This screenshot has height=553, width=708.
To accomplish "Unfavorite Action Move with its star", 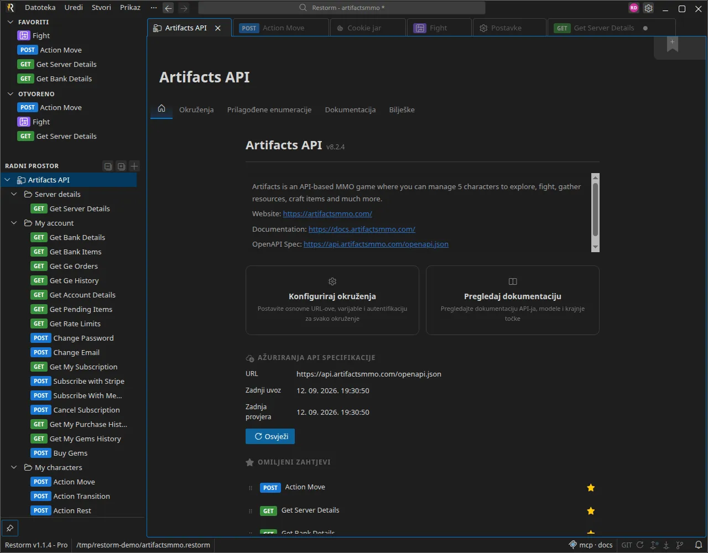I will click(x=591, y=488).
